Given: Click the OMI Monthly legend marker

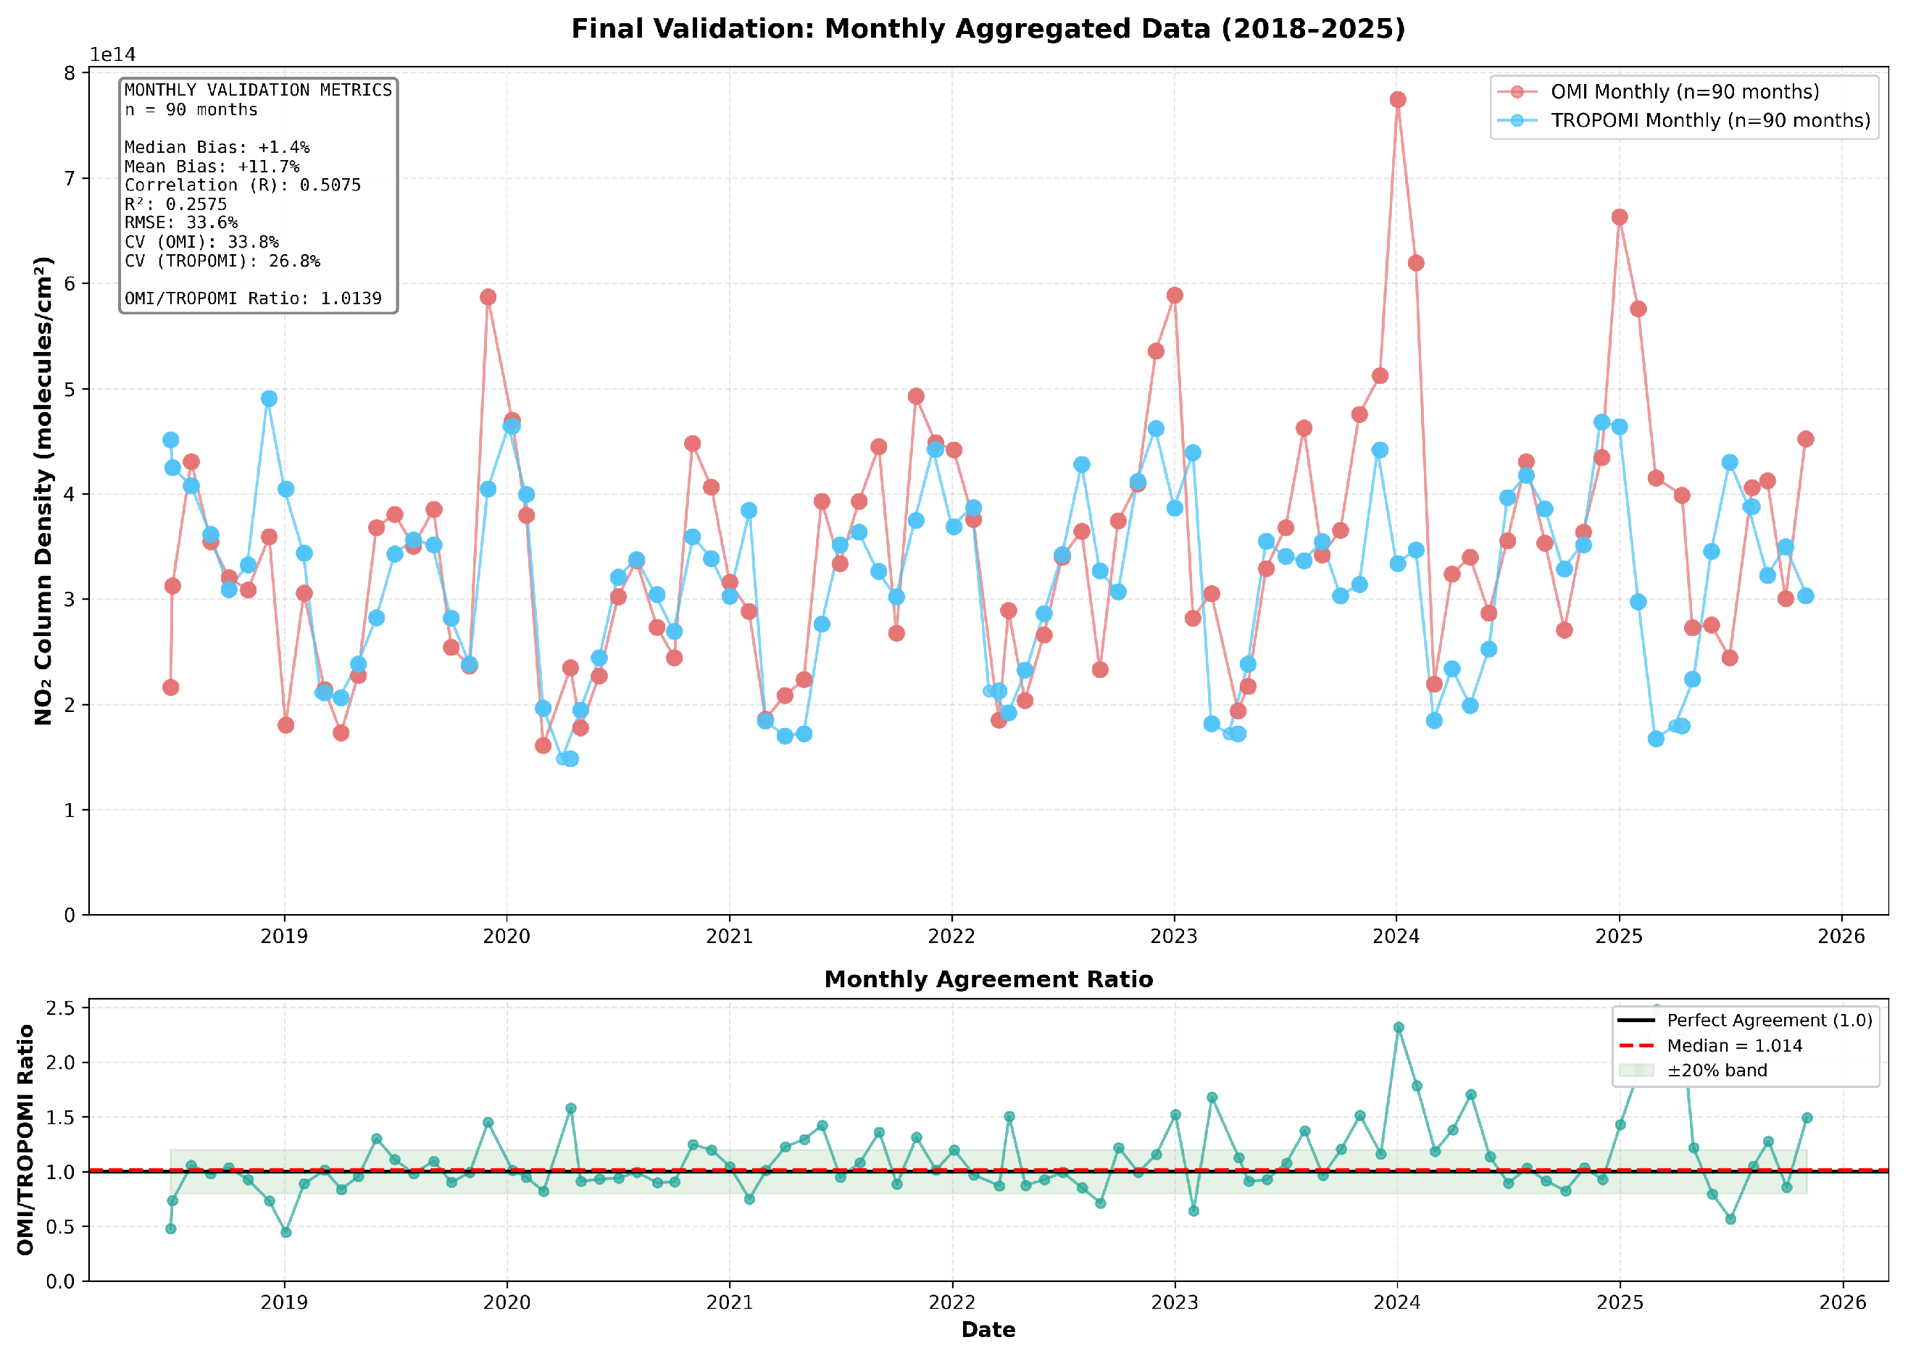Looking at the screenshot, I should (1516, 92).
